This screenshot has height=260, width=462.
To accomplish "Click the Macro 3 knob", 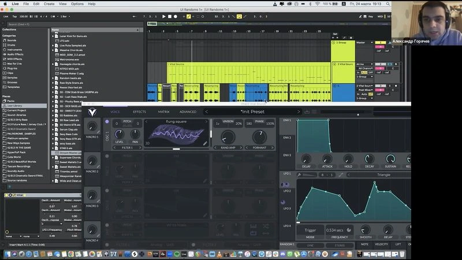I will click(x=92, y=195).
